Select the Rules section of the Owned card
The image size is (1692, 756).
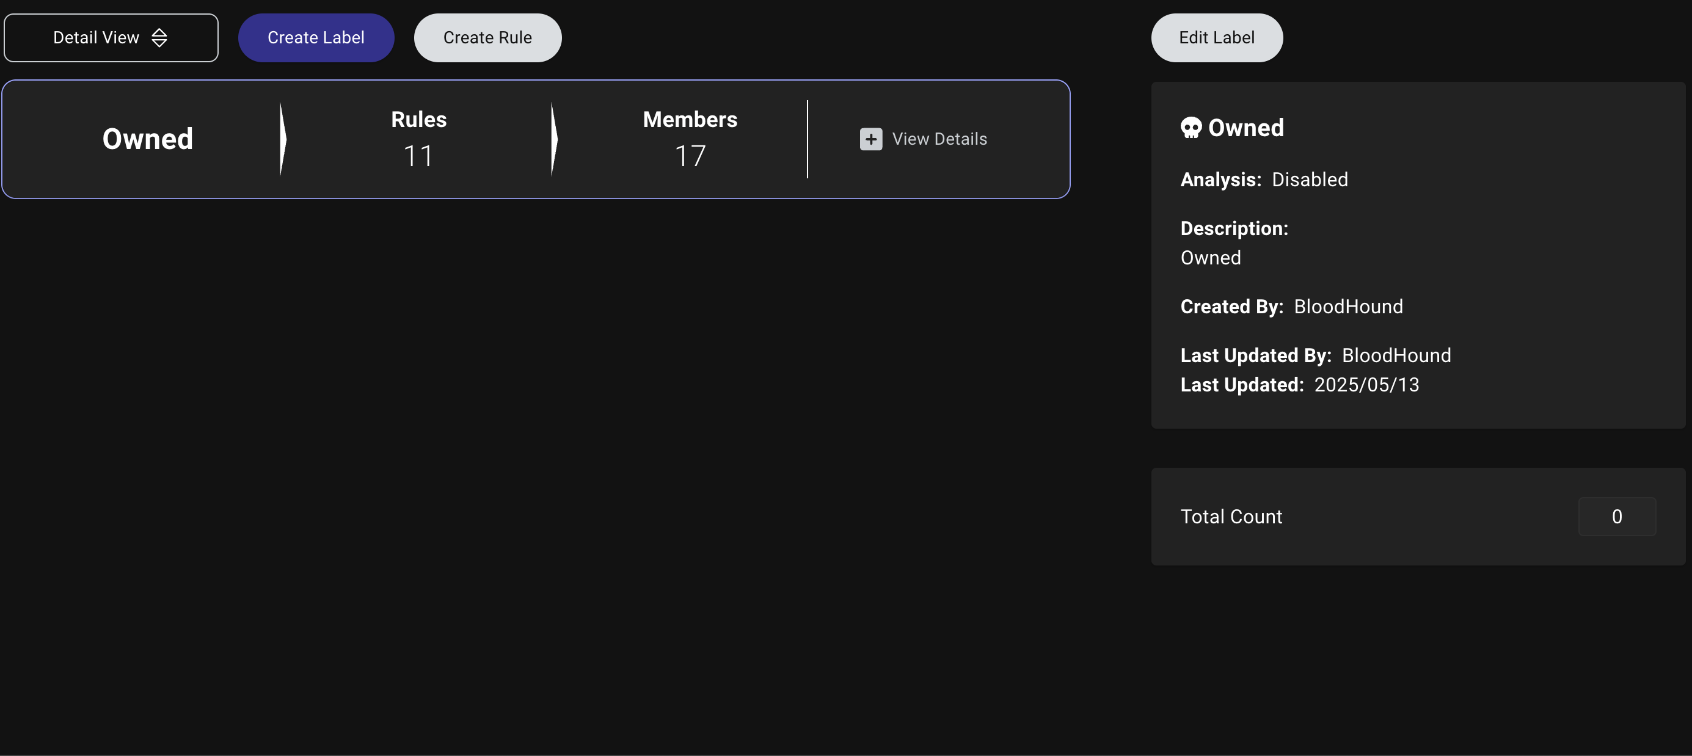pyautogui.click(x=418, y=139)
